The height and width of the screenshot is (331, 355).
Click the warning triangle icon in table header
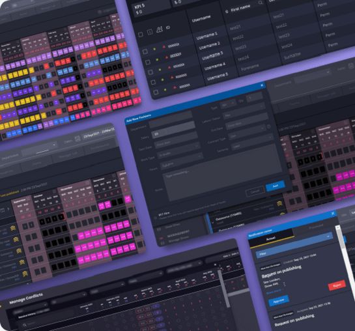[160, 29]
